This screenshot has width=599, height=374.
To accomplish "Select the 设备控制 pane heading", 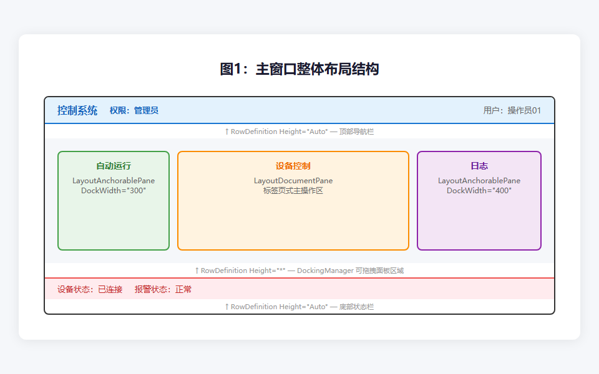I will 293,166.
